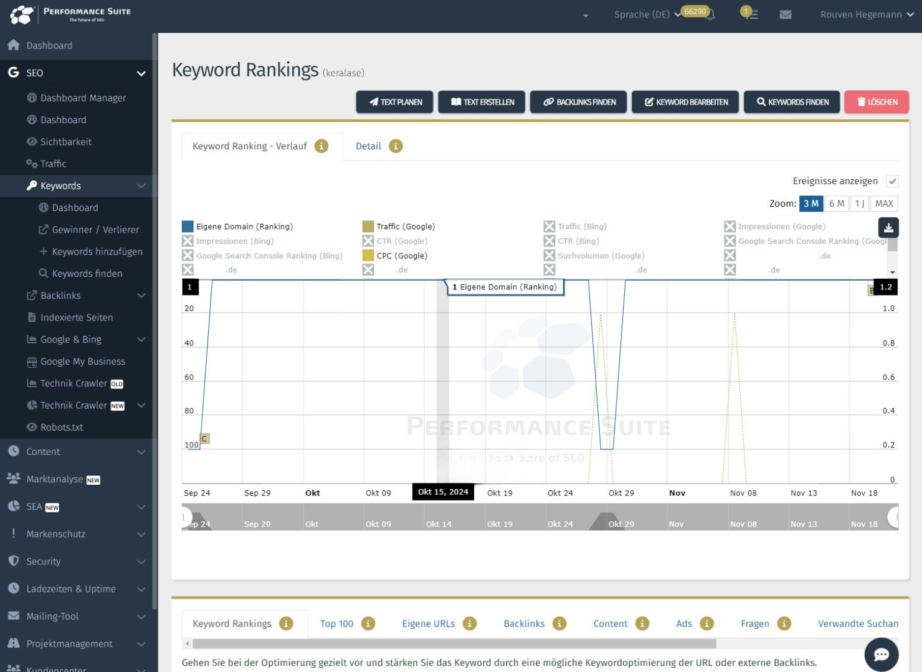
Task: Toggle the CTR (Google) legend series
Action: click(368, 241)
